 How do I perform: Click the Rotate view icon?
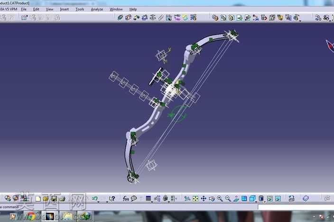click(212, 199)
